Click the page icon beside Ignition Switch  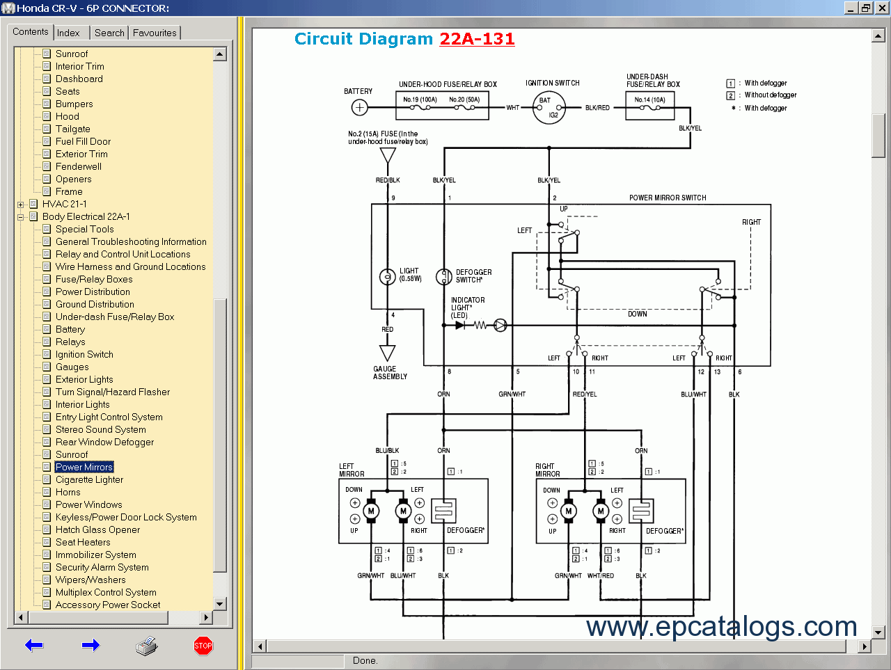click(47, 354)
